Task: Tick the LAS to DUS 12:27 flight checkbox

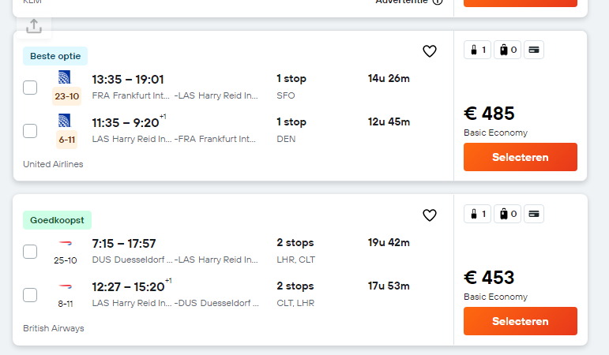Action: tap(30, 295)
